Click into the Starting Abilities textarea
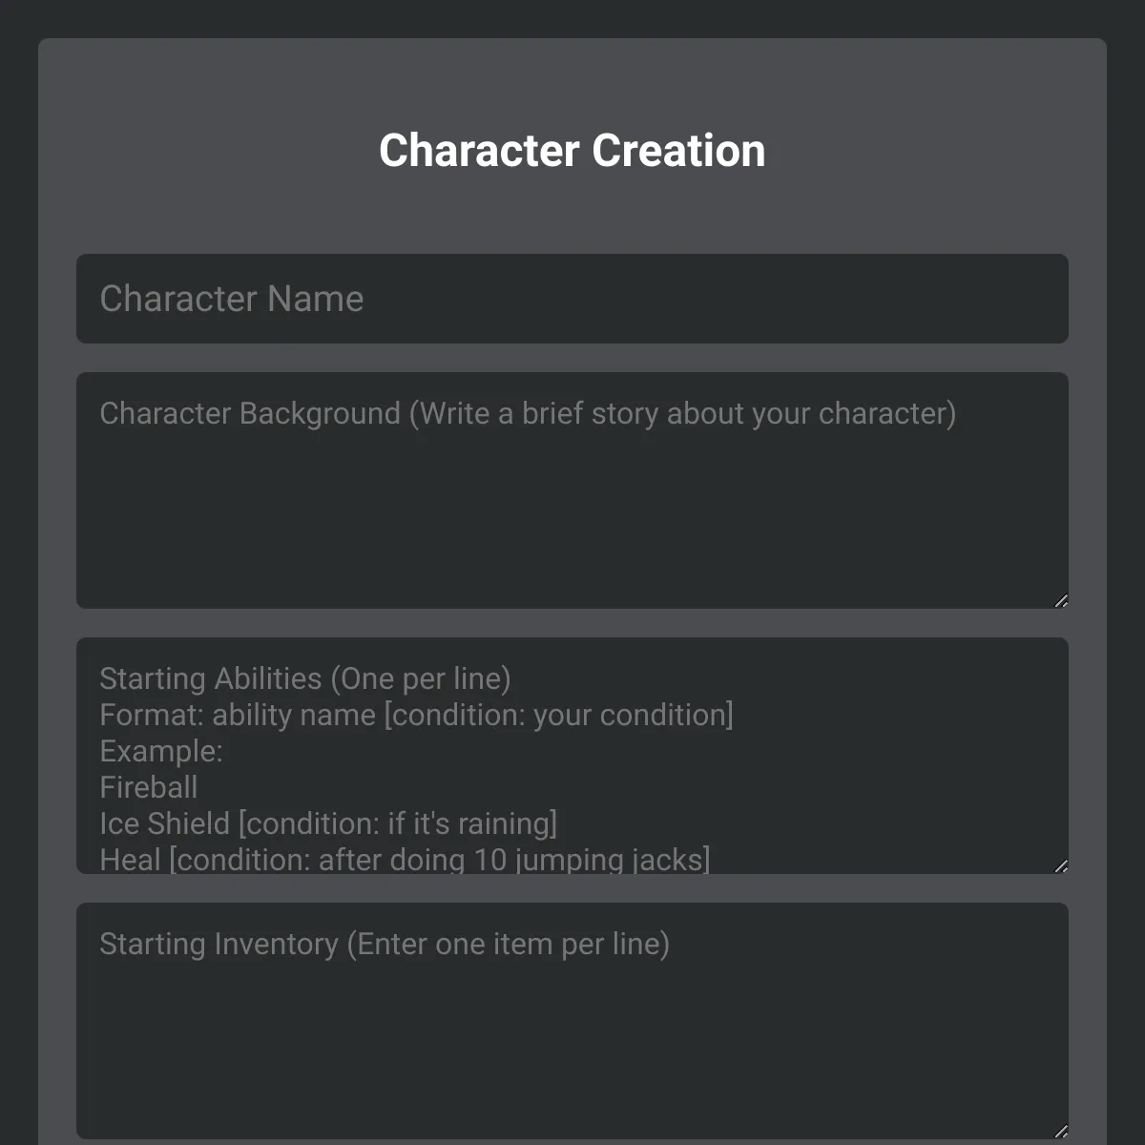 572,756
